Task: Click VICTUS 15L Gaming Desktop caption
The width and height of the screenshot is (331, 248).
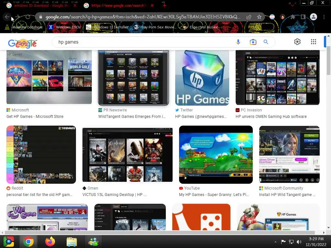Action: click(x=114, y=195)
